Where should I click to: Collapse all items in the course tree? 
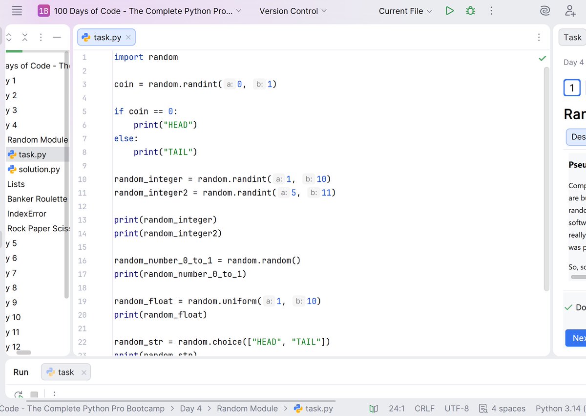click(25, 37)
